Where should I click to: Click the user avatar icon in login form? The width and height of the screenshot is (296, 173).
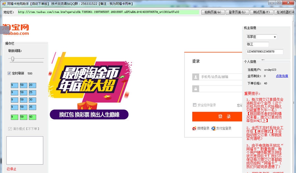[x=196, y=77]
